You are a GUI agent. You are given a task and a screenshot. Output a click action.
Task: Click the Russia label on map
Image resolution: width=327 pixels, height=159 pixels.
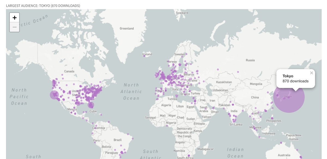250,60
